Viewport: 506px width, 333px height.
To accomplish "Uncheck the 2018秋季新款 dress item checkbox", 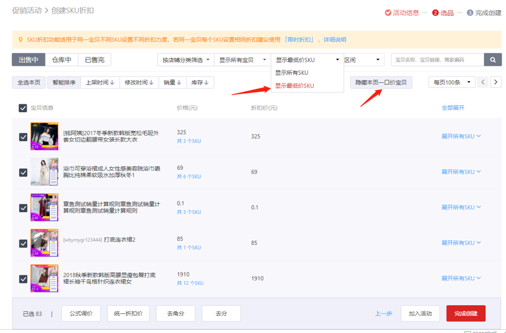I will point(23,279).
